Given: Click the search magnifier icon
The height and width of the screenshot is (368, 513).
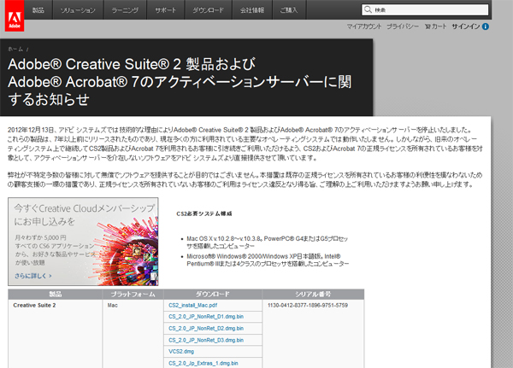Looking at the screenshot, I should point(368,9).
